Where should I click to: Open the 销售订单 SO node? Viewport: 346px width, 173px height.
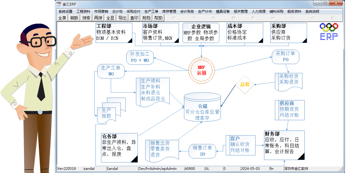point(202,151)
